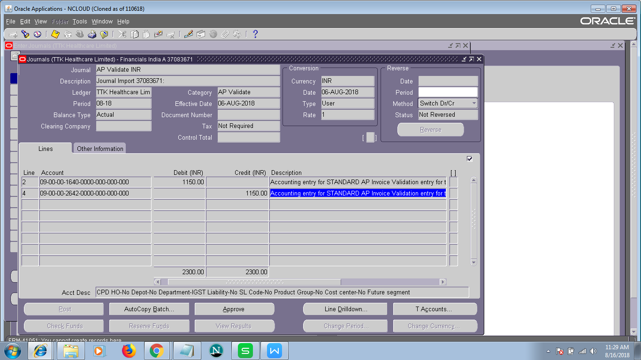Image resolution: width=641 pixels, height=360 pixels.
Task: Click the Paste clipboard icon
Action: (146, 34)
